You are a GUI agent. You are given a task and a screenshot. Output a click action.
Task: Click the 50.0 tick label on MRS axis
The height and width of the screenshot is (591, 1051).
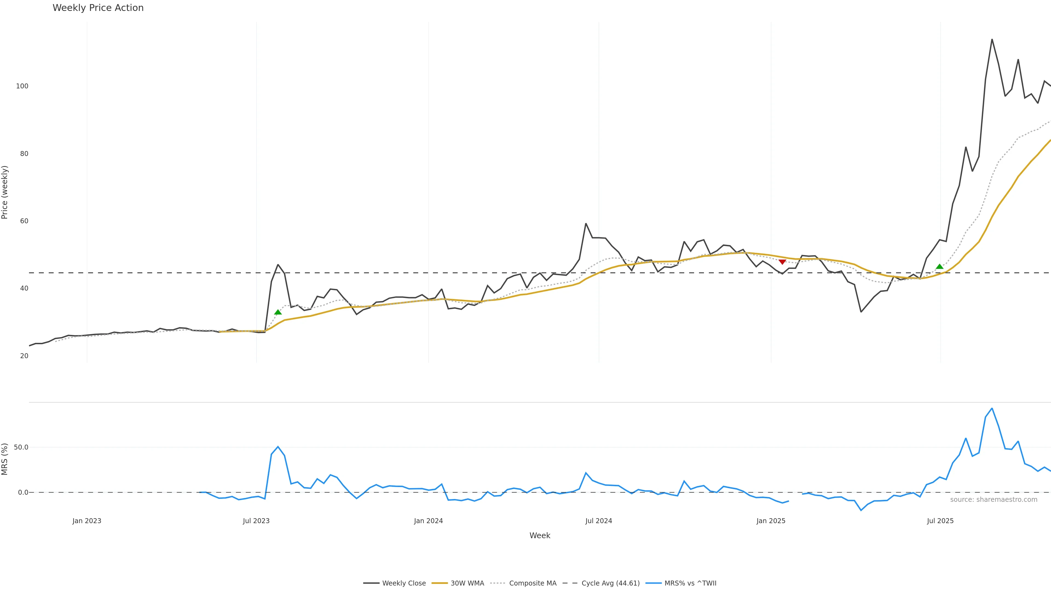21,447
